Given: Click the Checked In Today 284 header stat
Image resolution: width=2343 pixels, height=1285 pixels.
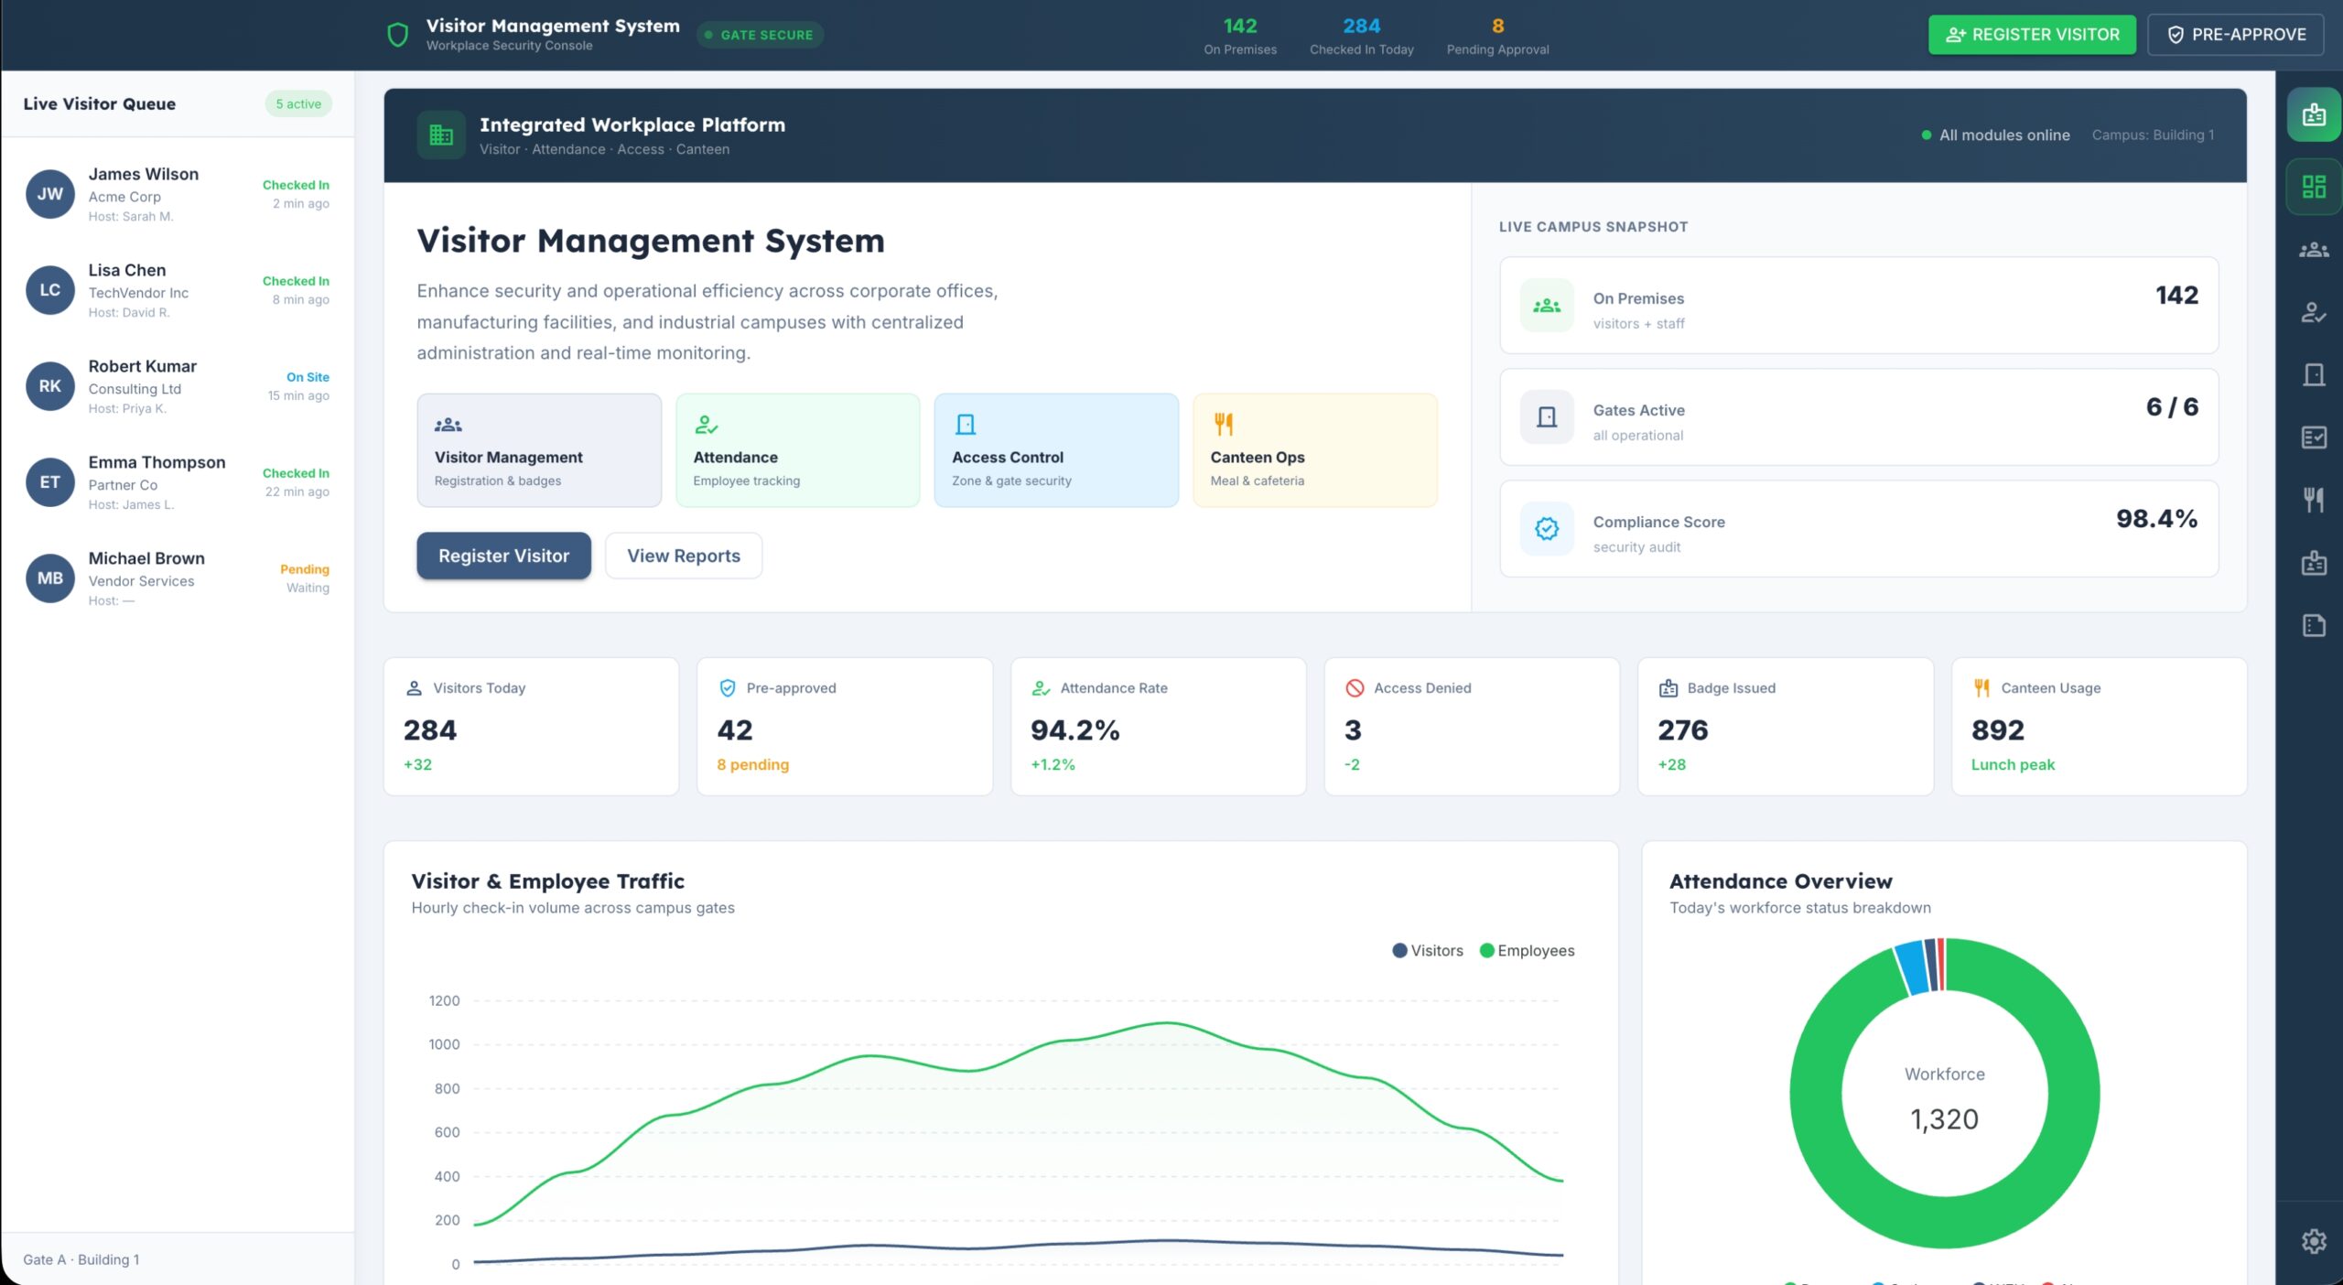Looking at the screenshot, I should coord(1361,37).
